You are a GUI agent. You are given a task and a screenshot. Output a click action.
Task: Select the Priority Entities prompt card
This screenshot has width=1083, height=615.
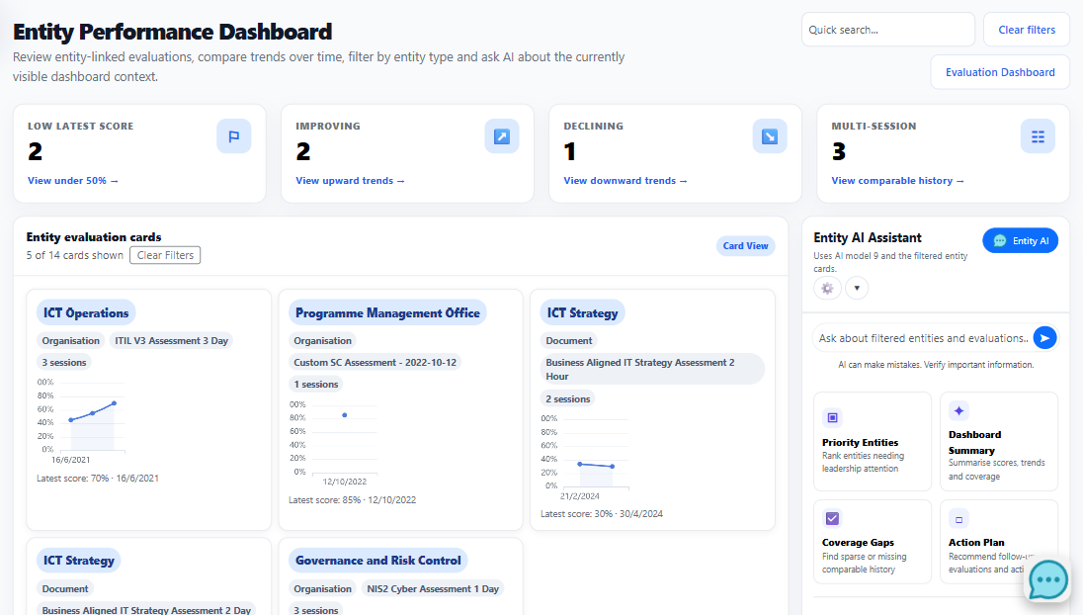click(873, 442)
